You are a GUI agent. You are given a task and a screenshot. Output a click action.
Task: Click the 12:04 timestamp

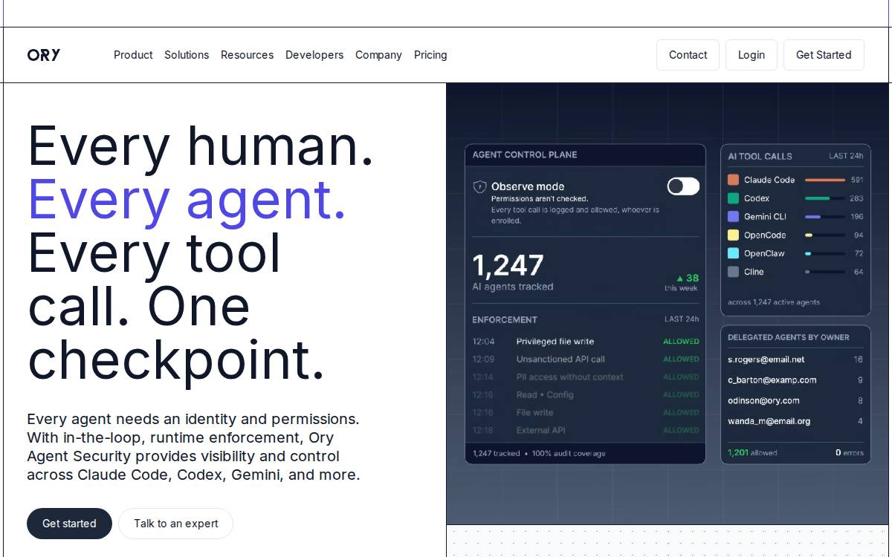tap(483, 342)
